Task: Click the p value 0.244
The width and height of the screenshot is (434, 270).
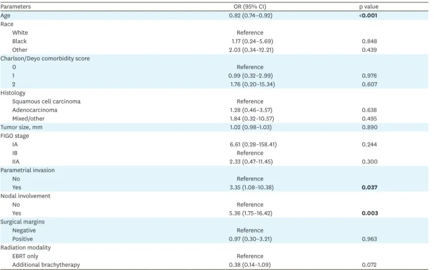Action: coord(370,145)
